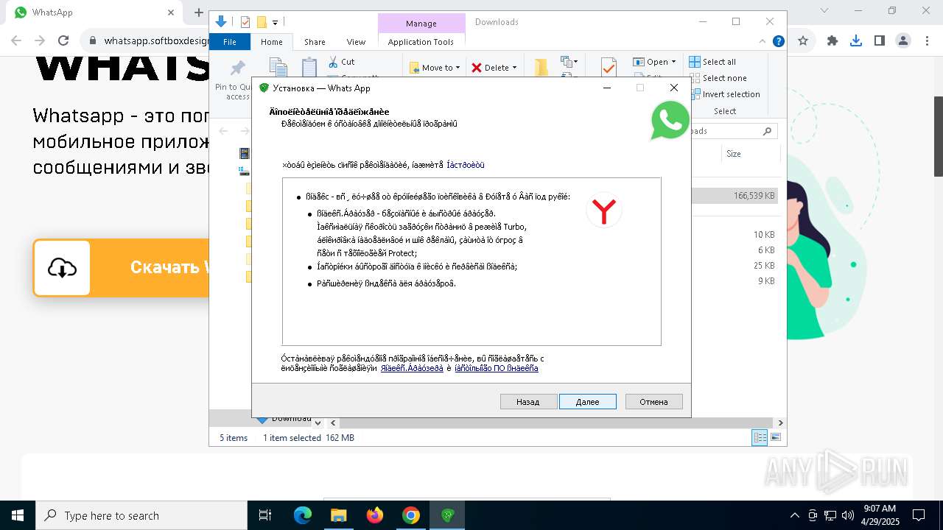
Task: Click the taskbar search box
Action: pyautogui.click(x=141, y=515)
